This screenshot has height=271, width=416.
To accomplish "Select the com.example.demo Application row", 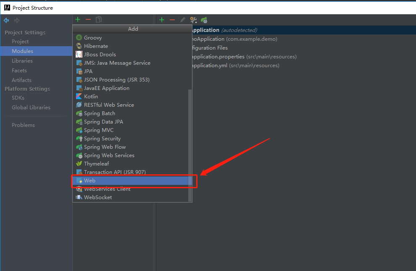I will click(304, 39).
